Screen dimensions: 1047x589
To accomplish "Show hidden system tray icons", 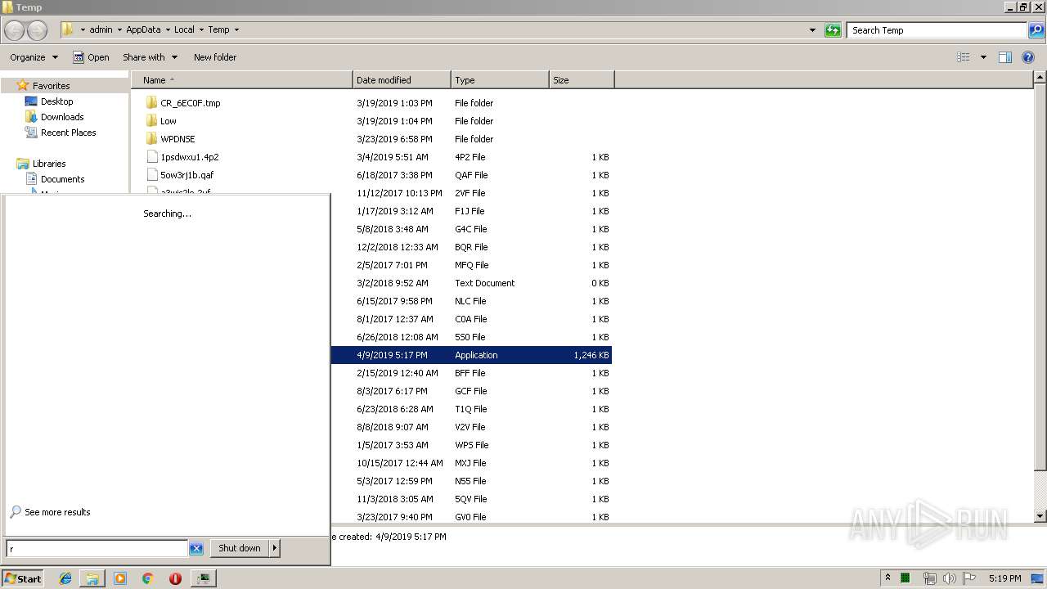I will tap(887, 578).
